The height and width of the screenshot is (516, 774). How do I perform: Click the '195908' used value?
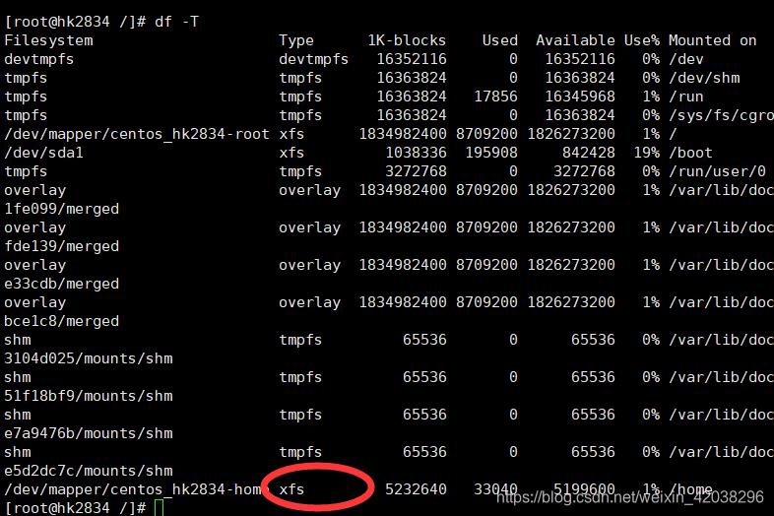coord(491,153)
